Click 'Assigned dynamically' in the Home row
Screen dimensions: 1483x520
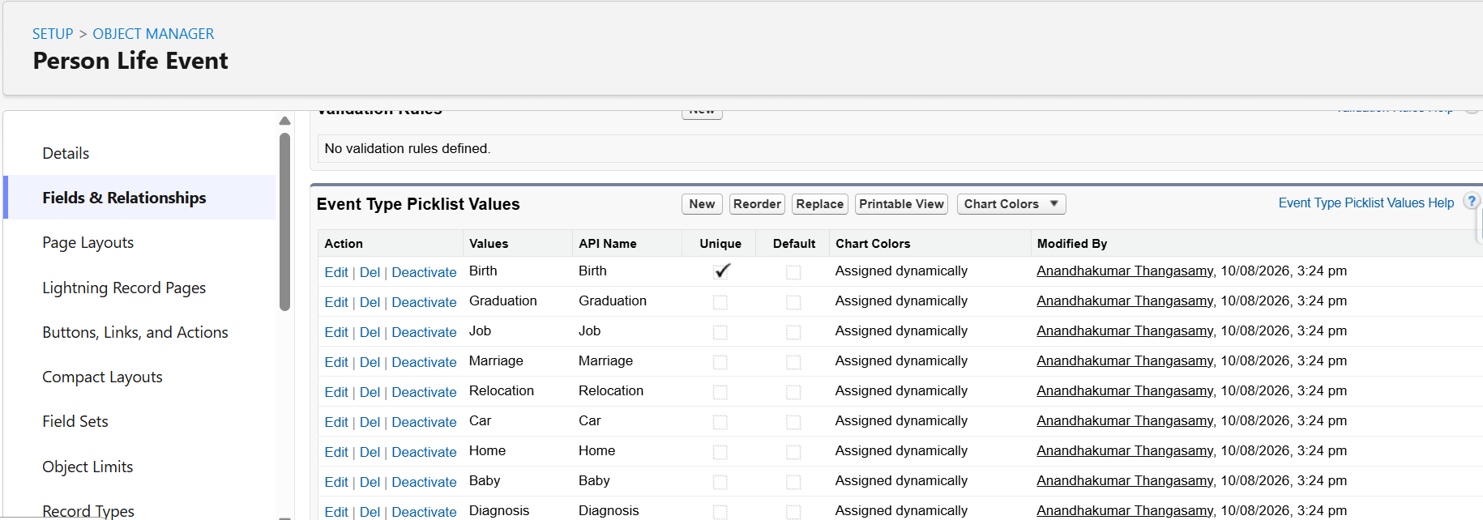point(901,450)
